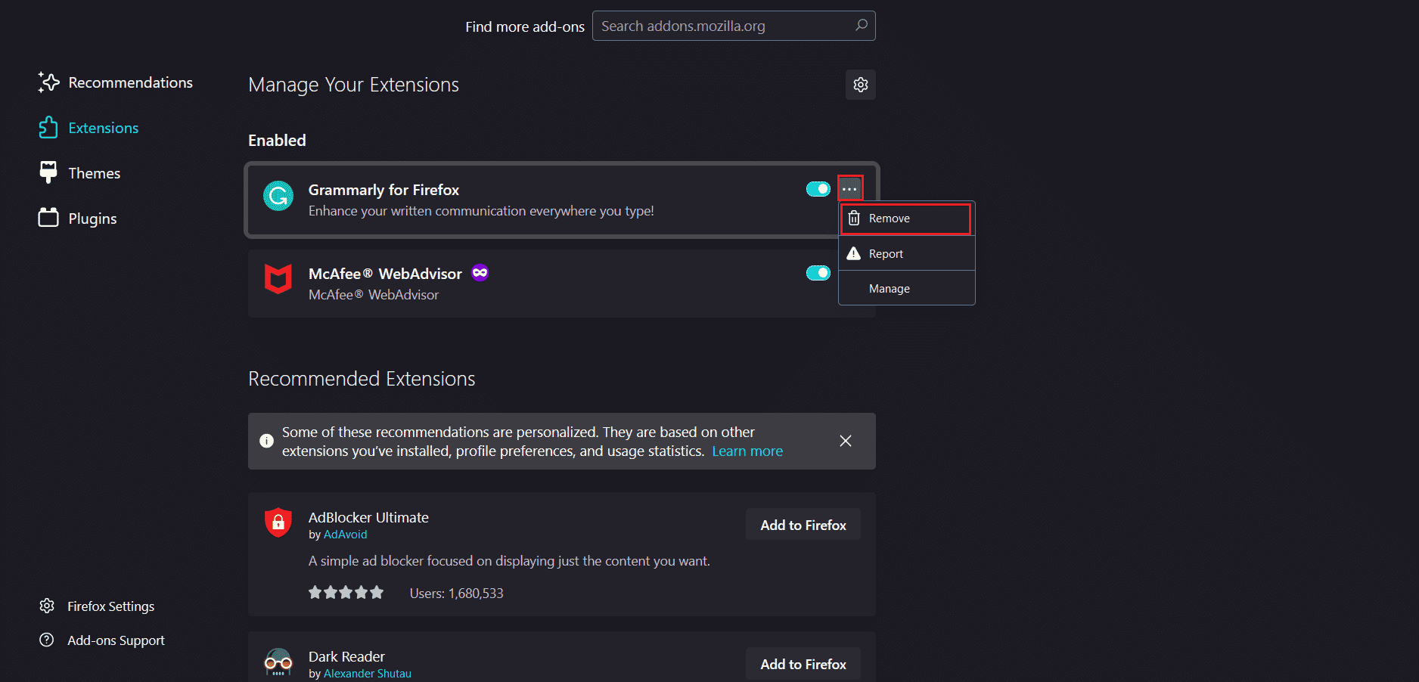Viewport: 1419px width, 682px height.
Task: Click the Grammarly for Firefox title
Action: [x=383, y=190]
